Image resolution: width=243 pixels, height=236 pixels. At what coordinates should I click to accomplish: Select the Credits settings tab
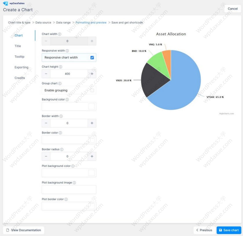[20, 78]
